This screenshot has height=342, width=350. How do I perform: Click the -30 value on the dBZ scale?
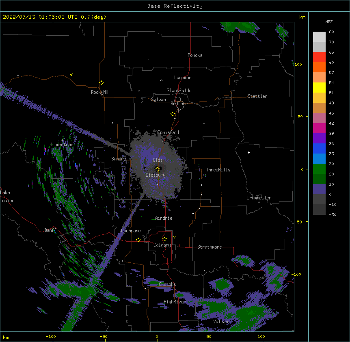333,215
